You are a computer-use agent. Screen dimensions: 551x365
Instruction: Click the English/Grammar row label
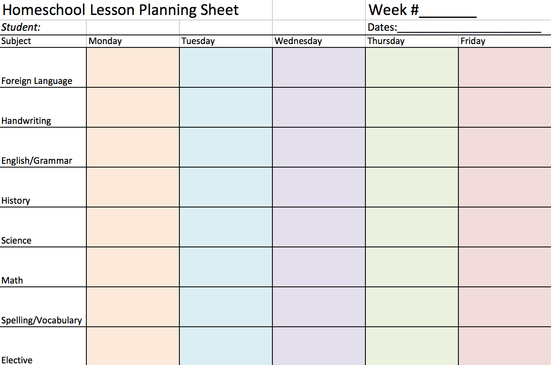click(x=37, y=160)
